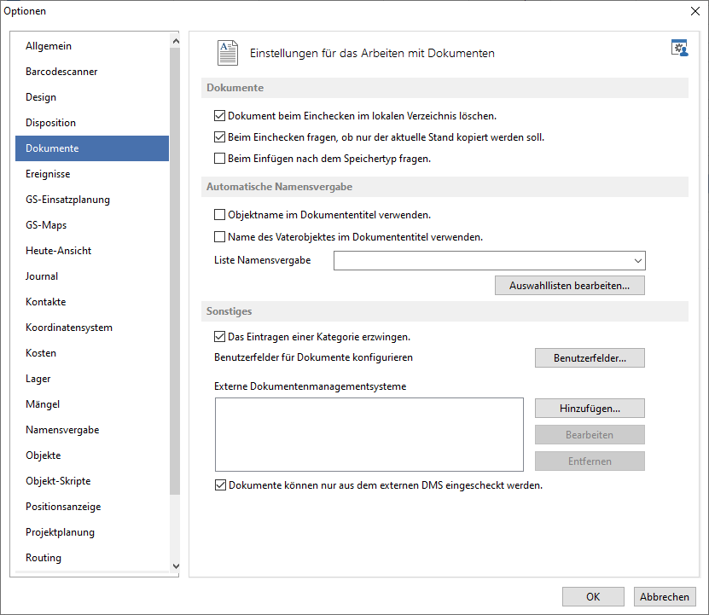Enable 'Beim Einfügen nach dem Speichertyp fragen'
709x615 pixels.
220,159
